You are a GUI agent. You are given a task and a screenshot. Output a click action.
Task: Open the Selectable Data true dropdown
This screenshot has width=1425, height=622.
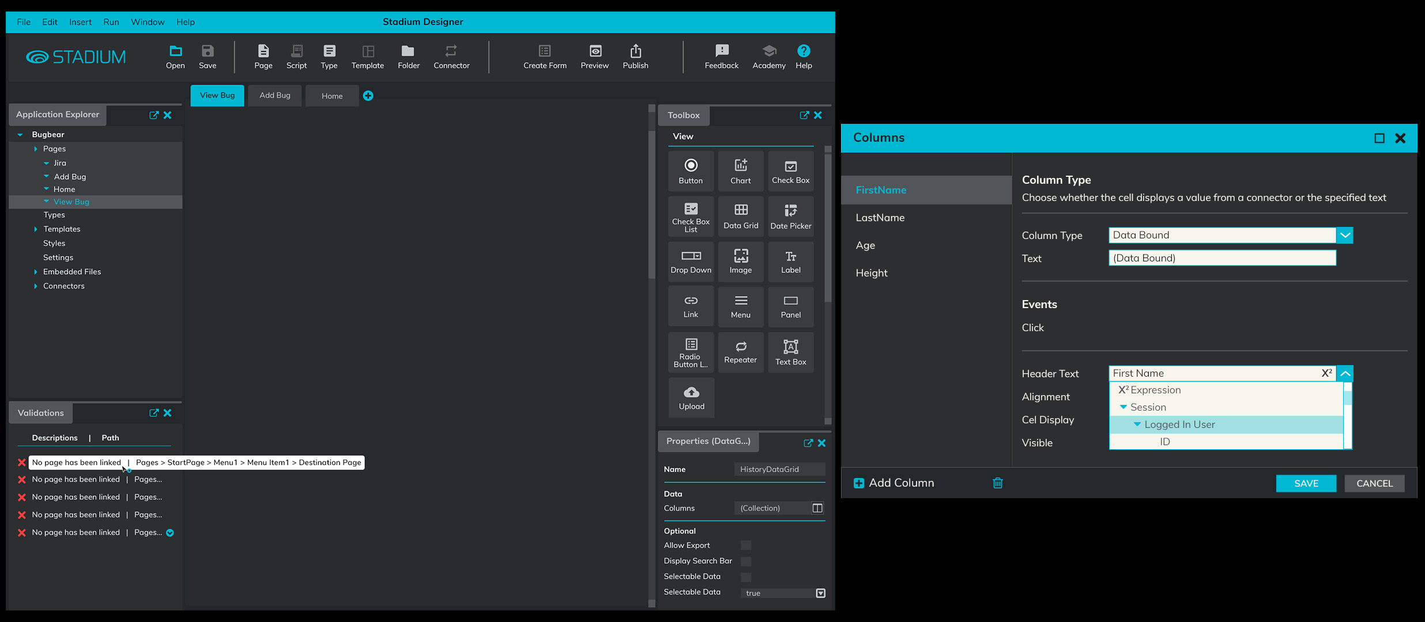coord(820,593)
